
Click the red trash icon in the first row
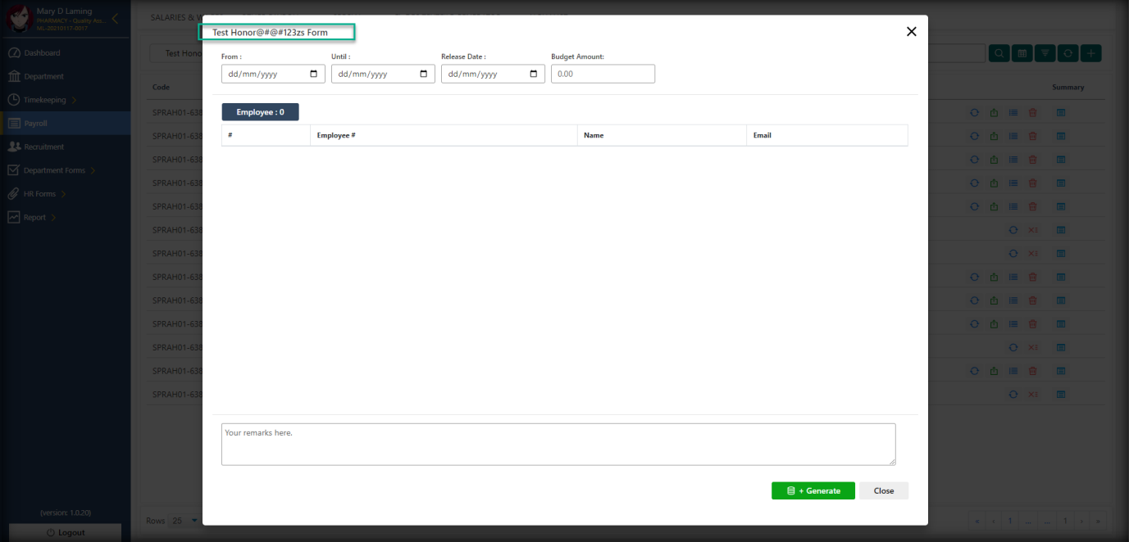1032,113
